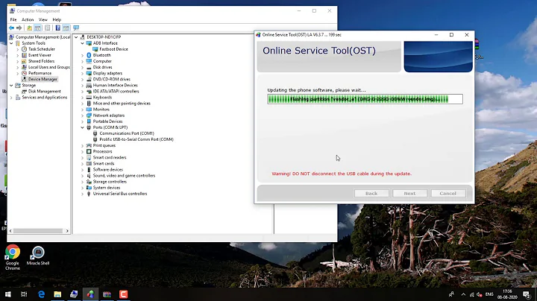Click the ENG language indicator

tap(489, 294)
